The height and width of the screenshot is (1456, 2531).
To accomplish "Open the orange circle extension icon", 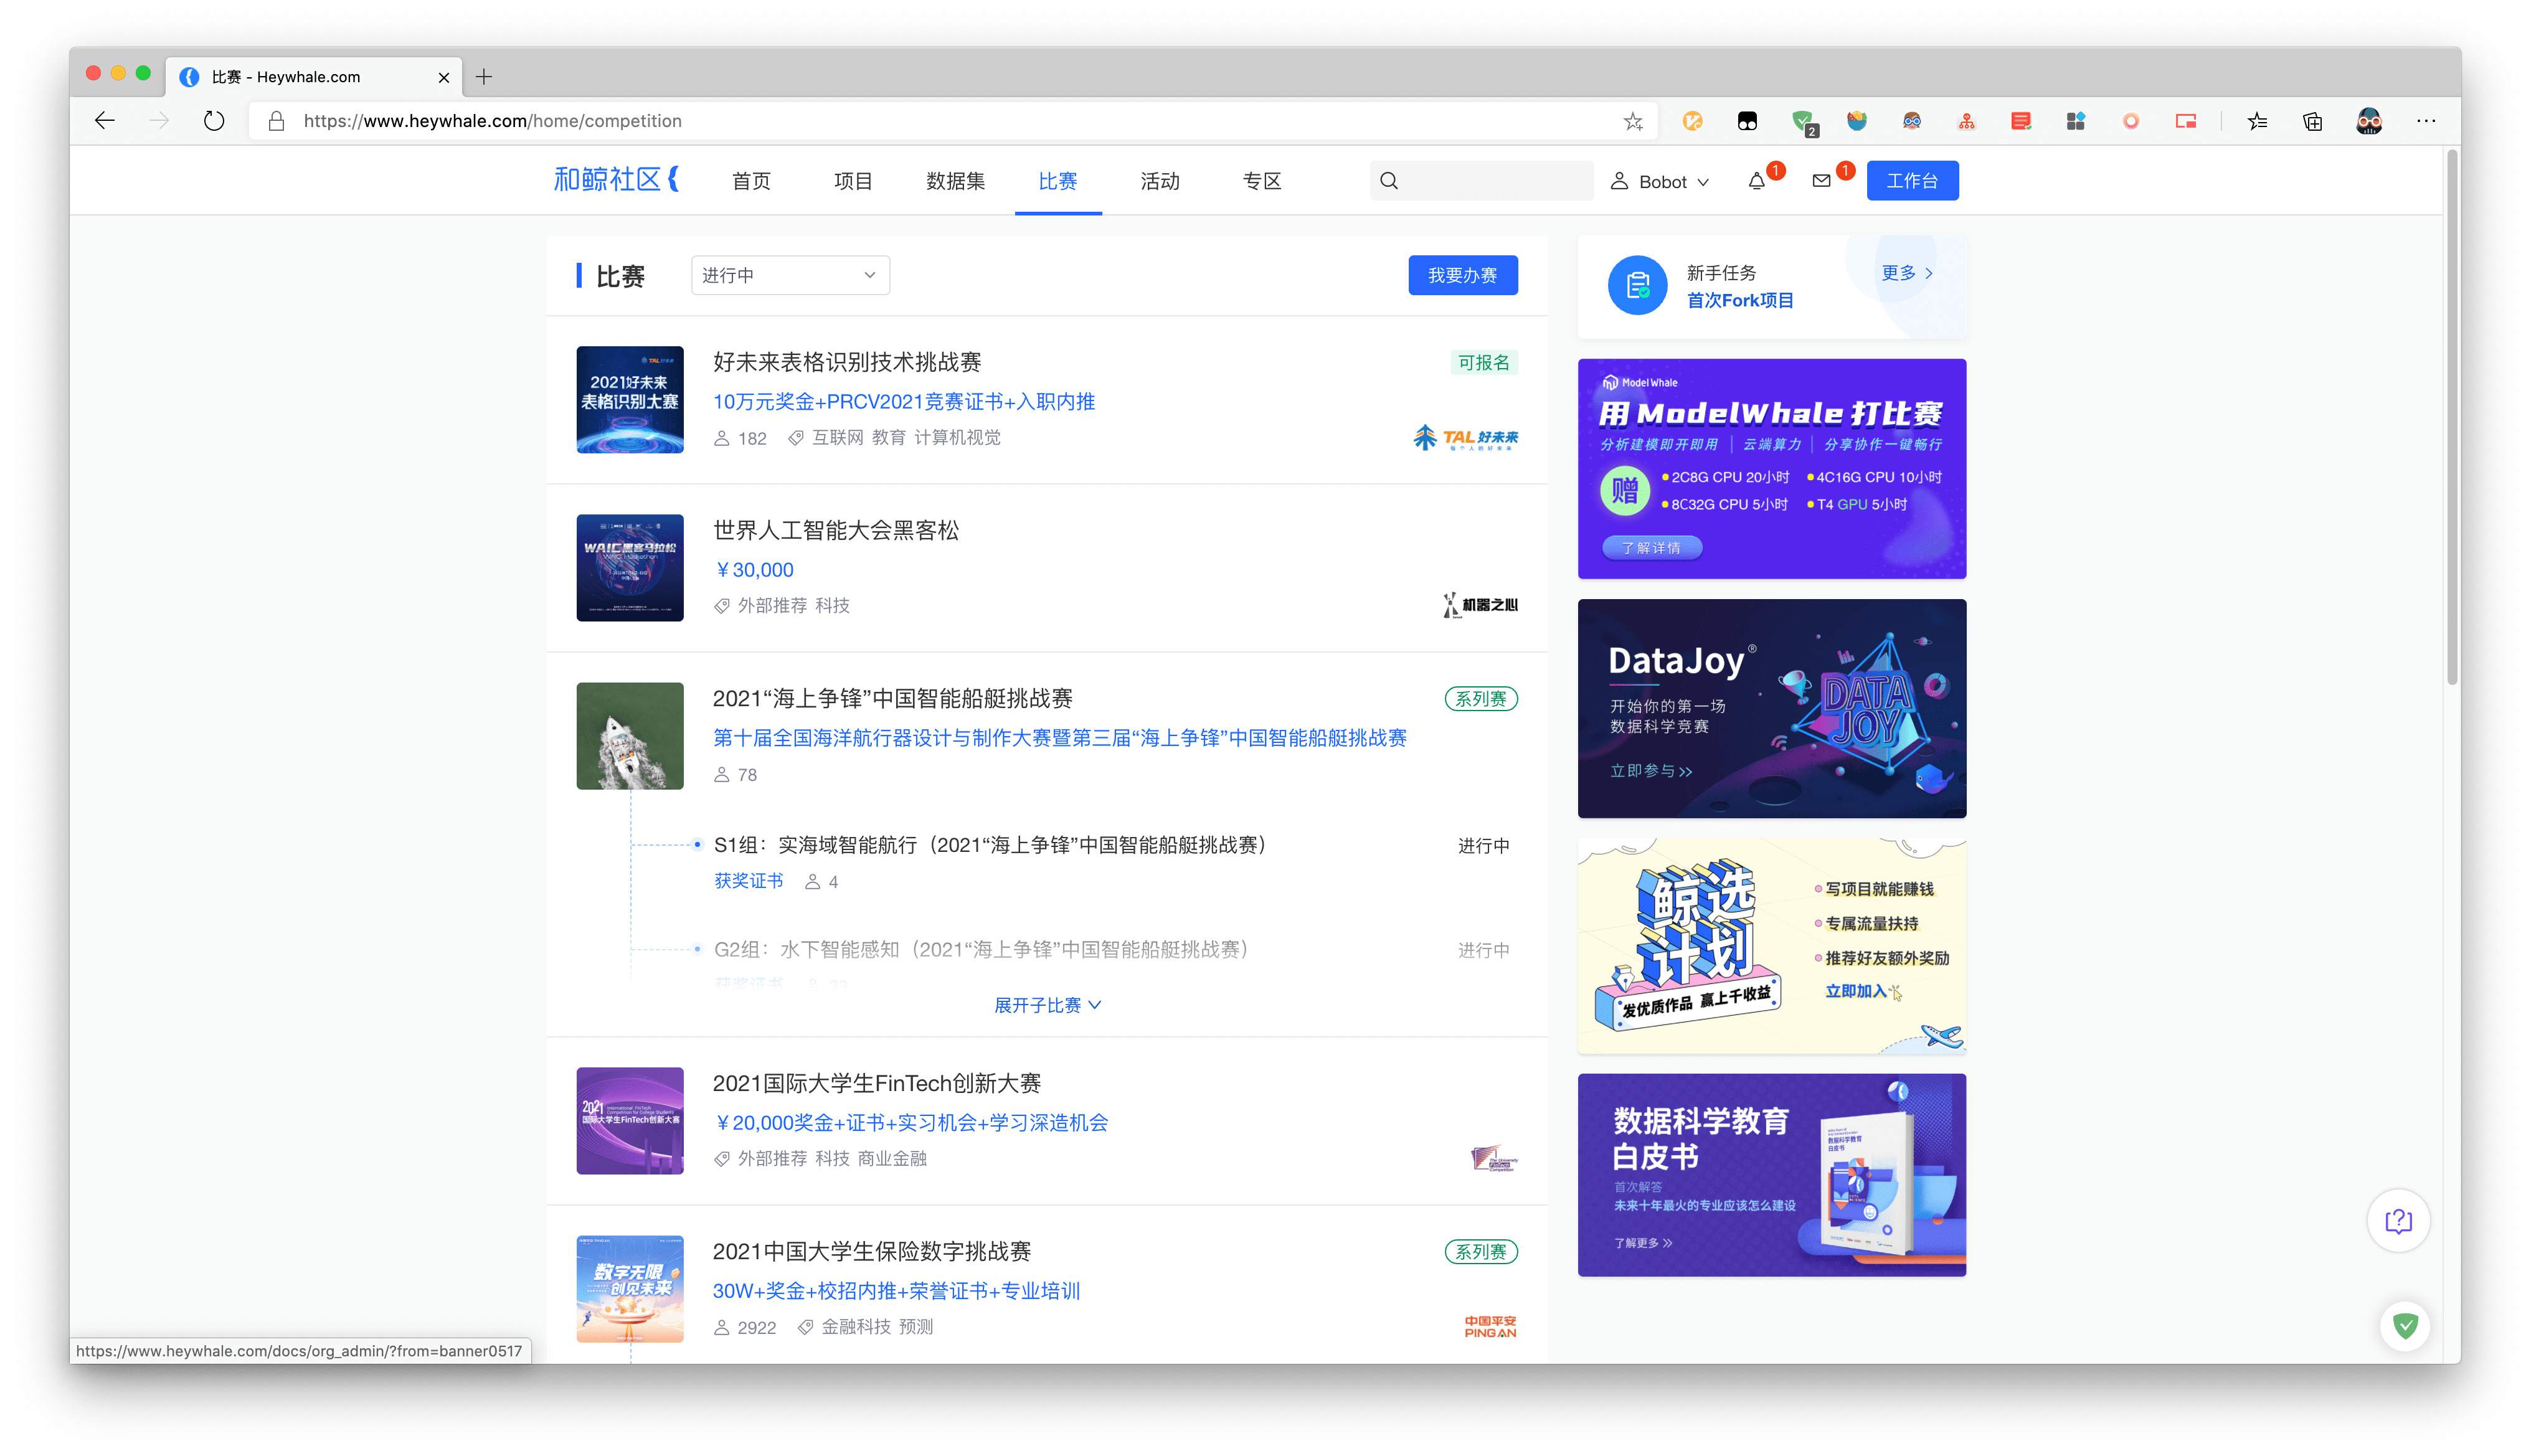I will pos(2131,121).
